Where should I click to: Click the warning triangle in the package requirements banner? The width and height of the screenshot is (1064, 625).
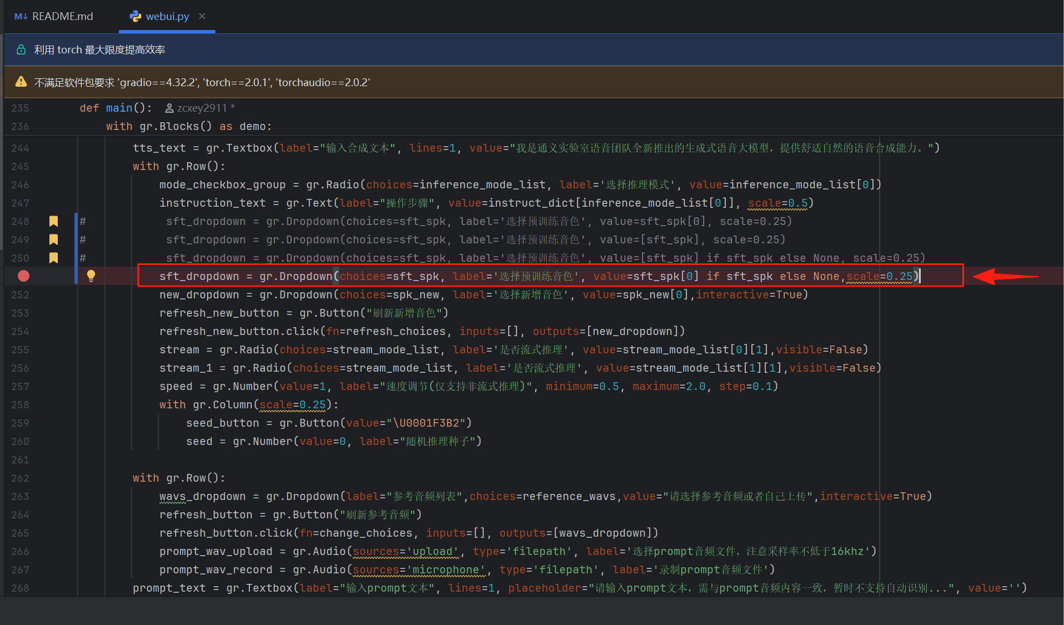pos(21,82)
